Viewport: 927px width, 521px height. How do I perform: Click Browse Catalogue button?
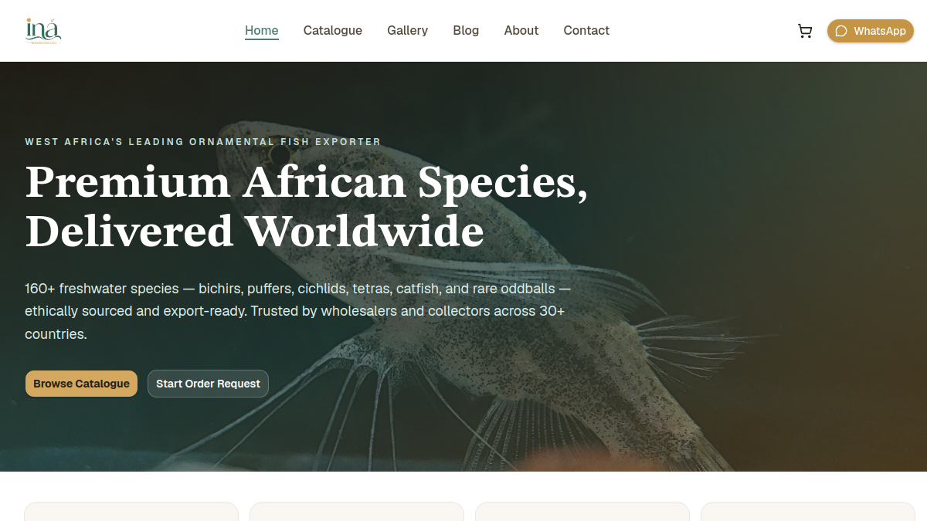click(81, 384)
